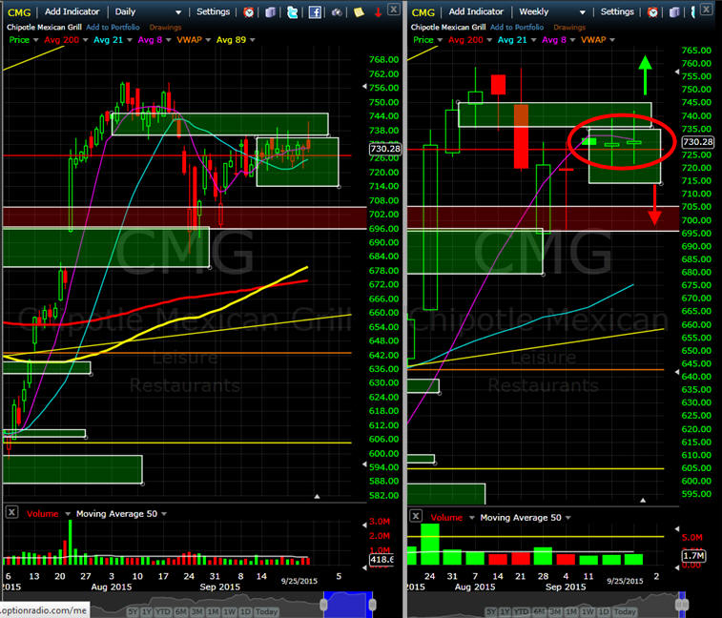Select 1W range in Daily chart

coord(229,611)
